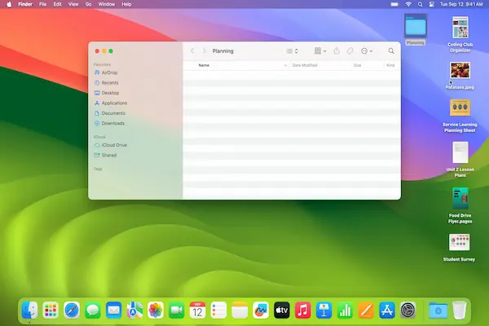Viewport: 489px width, 326px height.
Task: Select Applications in Finder sidebar
Action: pos(111,103)
